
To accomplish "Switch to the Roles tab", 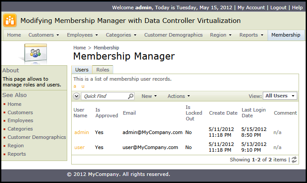I will [103, 70].
